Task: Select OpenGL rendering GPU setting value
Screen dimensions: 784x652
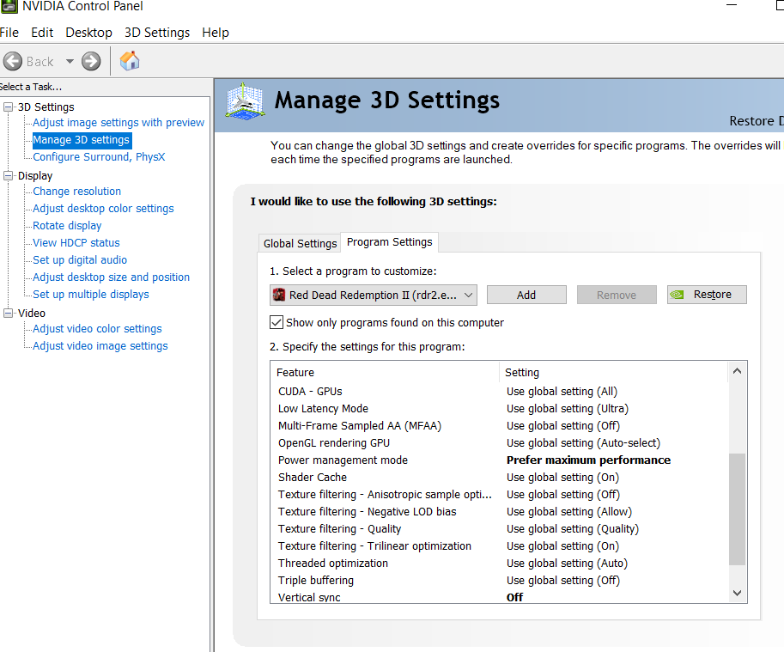Action: click(x=583, y=443)
